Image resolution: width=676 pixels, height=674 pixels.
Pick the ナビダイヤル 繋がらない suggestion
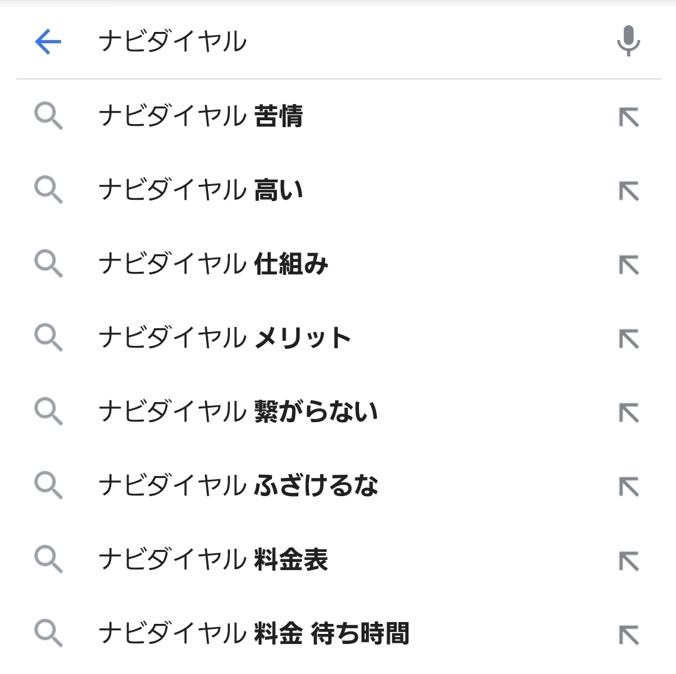pos(238,412)
